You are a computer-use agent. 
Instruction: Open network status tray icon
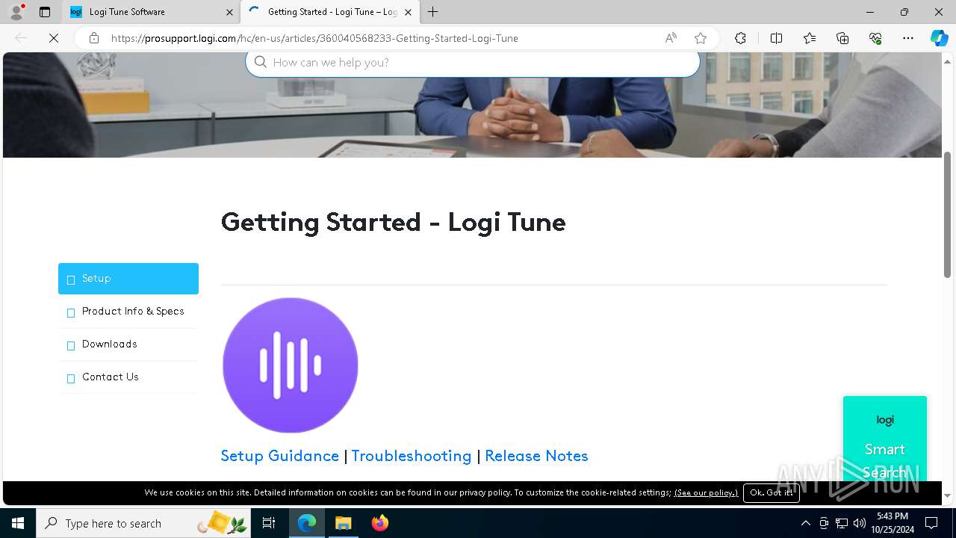point(842,523)
